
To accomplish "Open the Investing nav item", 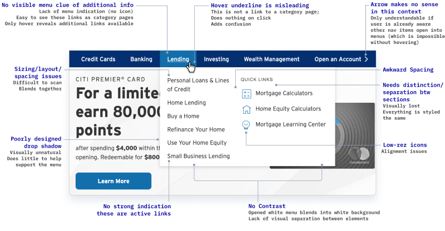I will (216, 59).
